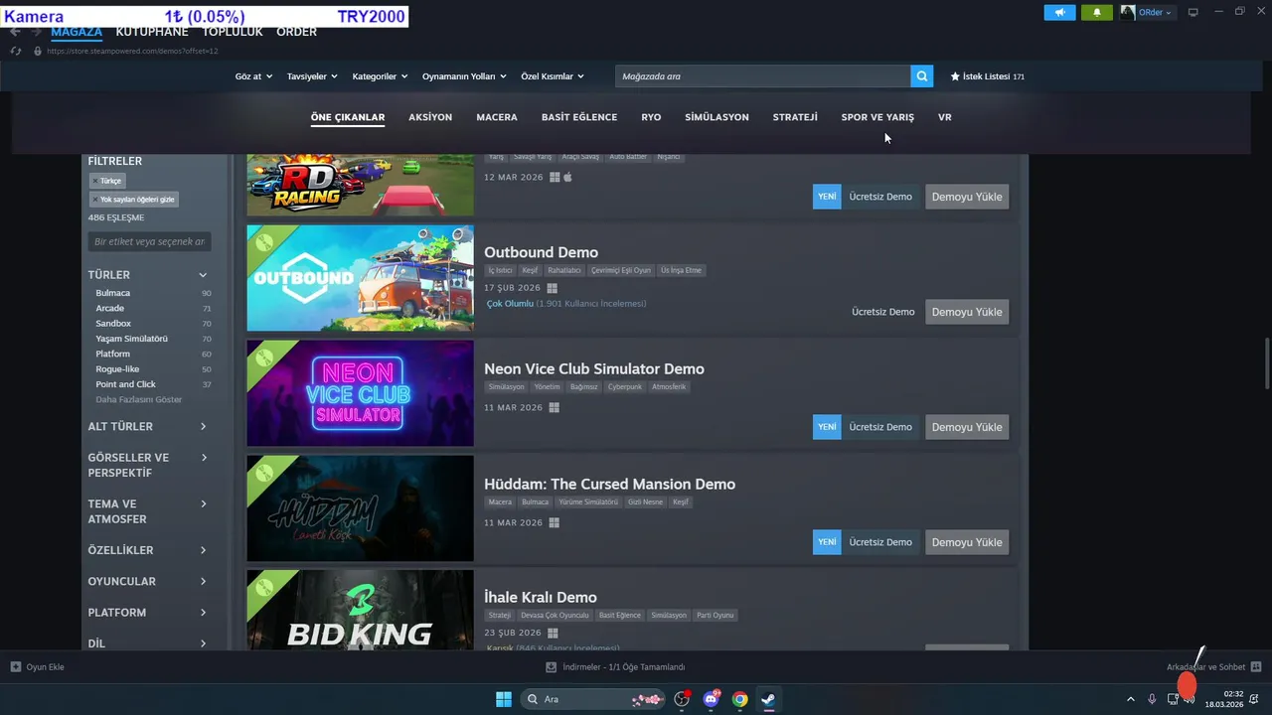
Task: Open İndirmeler downloads status
Action: coord(615,667)
